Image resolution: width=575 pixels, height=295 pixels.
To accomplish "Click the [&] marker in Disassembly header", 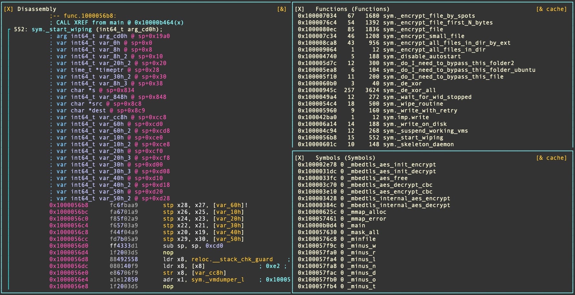I will point(281,9).
